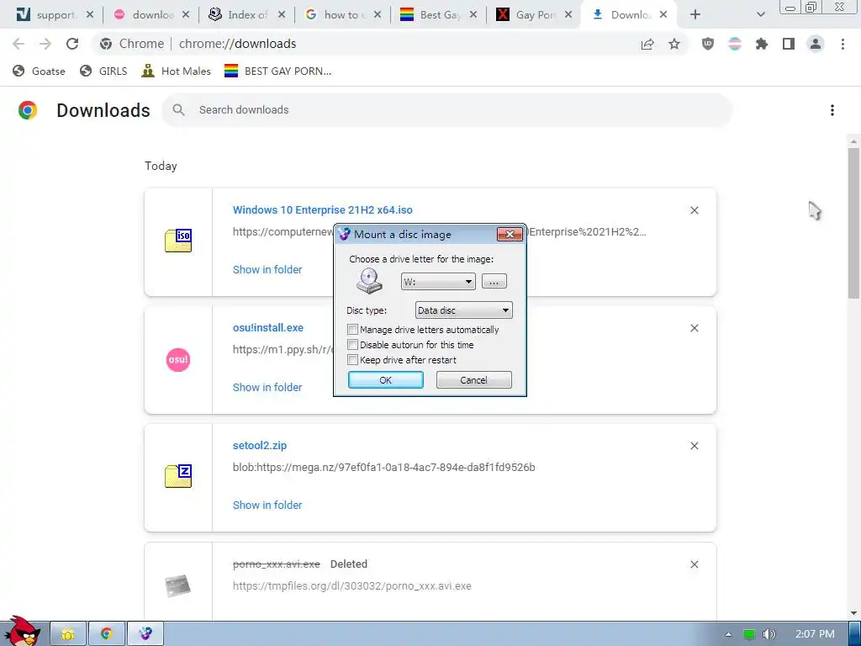Go back with the browser back arrow
This screenshot has height=646, width=861.
pyautogui.click(x=18, y=44)
